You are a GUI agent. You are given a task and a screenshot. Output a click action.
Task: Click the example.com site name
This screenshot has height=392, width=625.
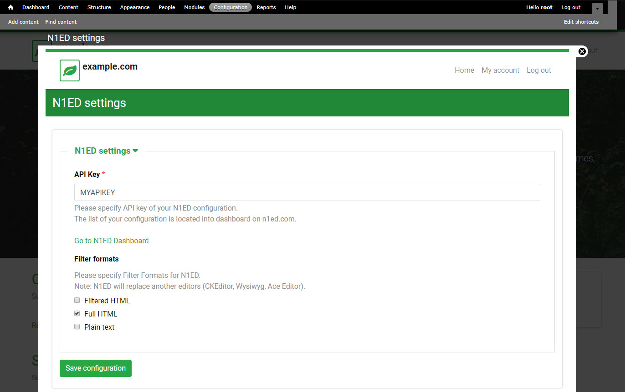point(110,66)
